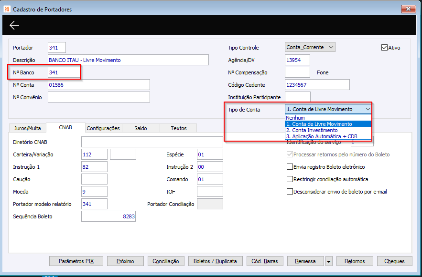Image resolution: width=422 pixels, height=277 pixels.
Task: Open the Configurações tab
Action: [103, 128]
